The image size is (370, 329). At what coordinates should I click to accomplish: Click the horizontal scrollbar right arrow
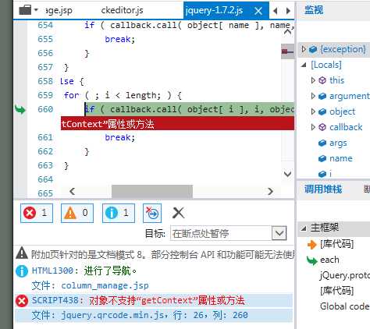pyautogui.click(x=270, y=191)
